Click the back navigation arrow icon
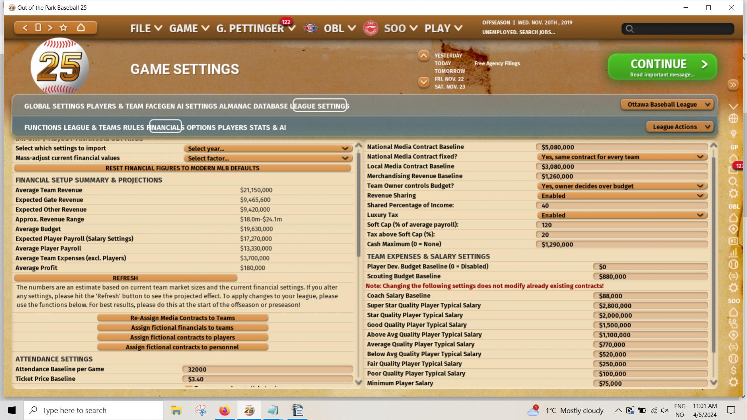The height and width of the screenshot is (420, 747). pyautogui.click(x=25, y=28)
